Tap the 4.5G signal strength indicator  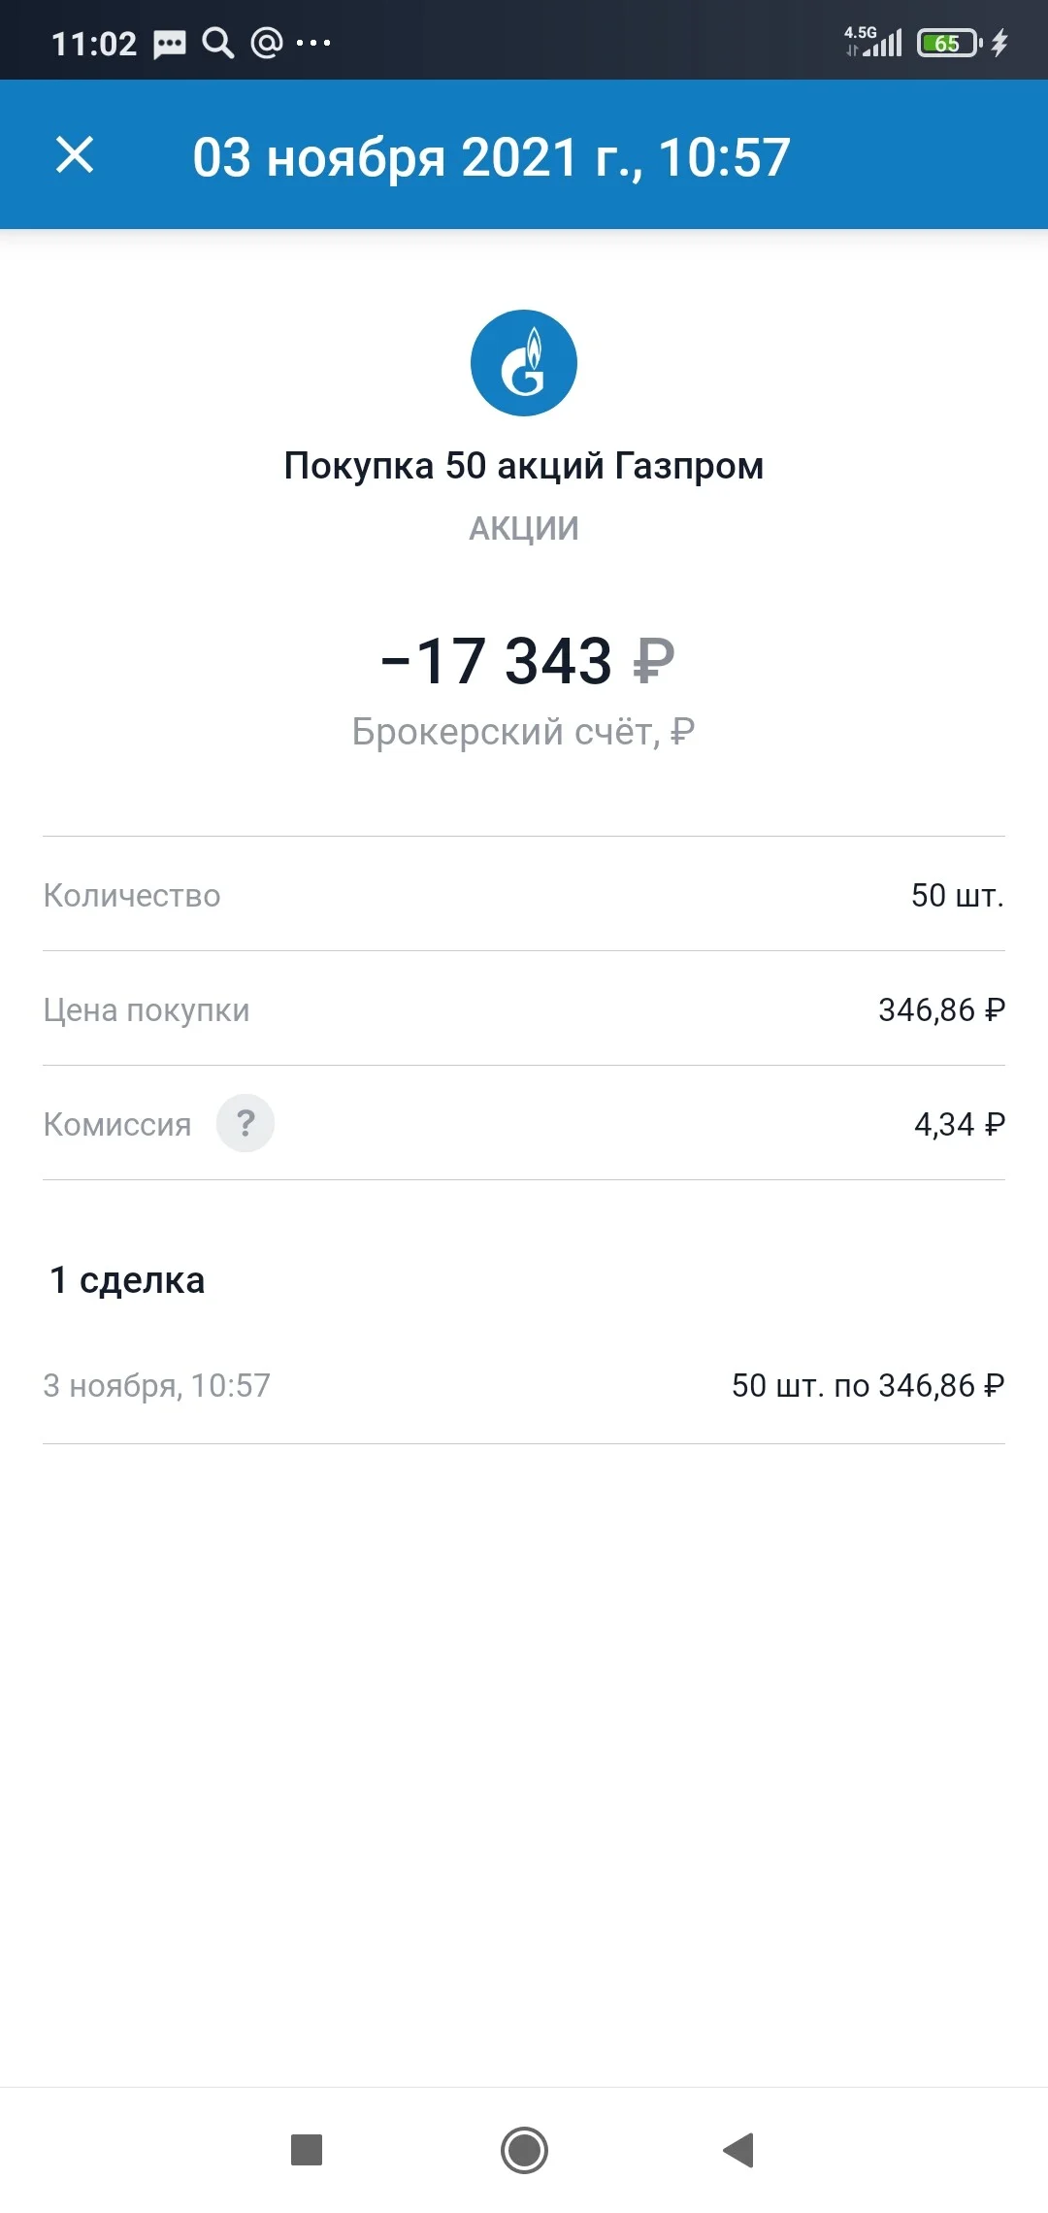click(x=873, y=42)
